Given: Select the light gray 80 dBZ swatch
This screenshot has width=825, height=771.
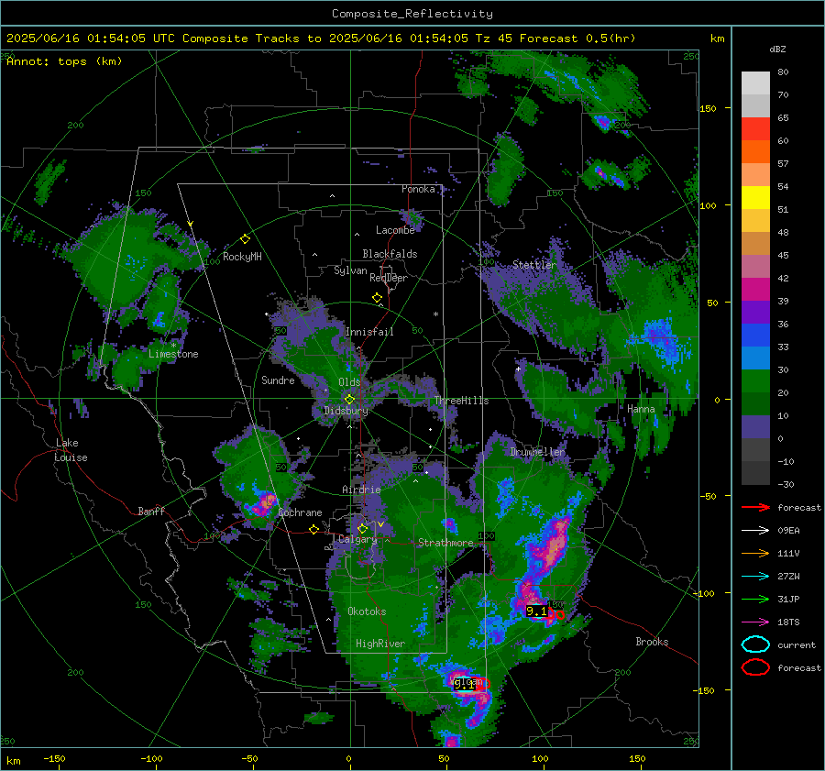Looking at the screenshot, I should 755,83.
